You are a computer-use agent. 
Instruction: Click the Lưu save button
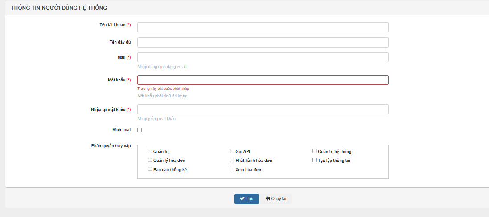[247, 199]
